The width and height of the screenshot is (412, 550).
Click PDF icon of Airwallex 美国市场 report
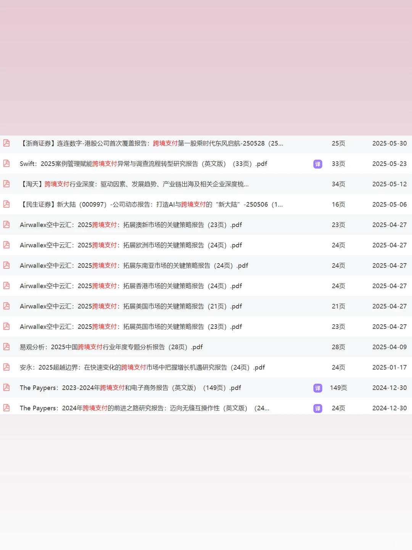click(6, 306)
